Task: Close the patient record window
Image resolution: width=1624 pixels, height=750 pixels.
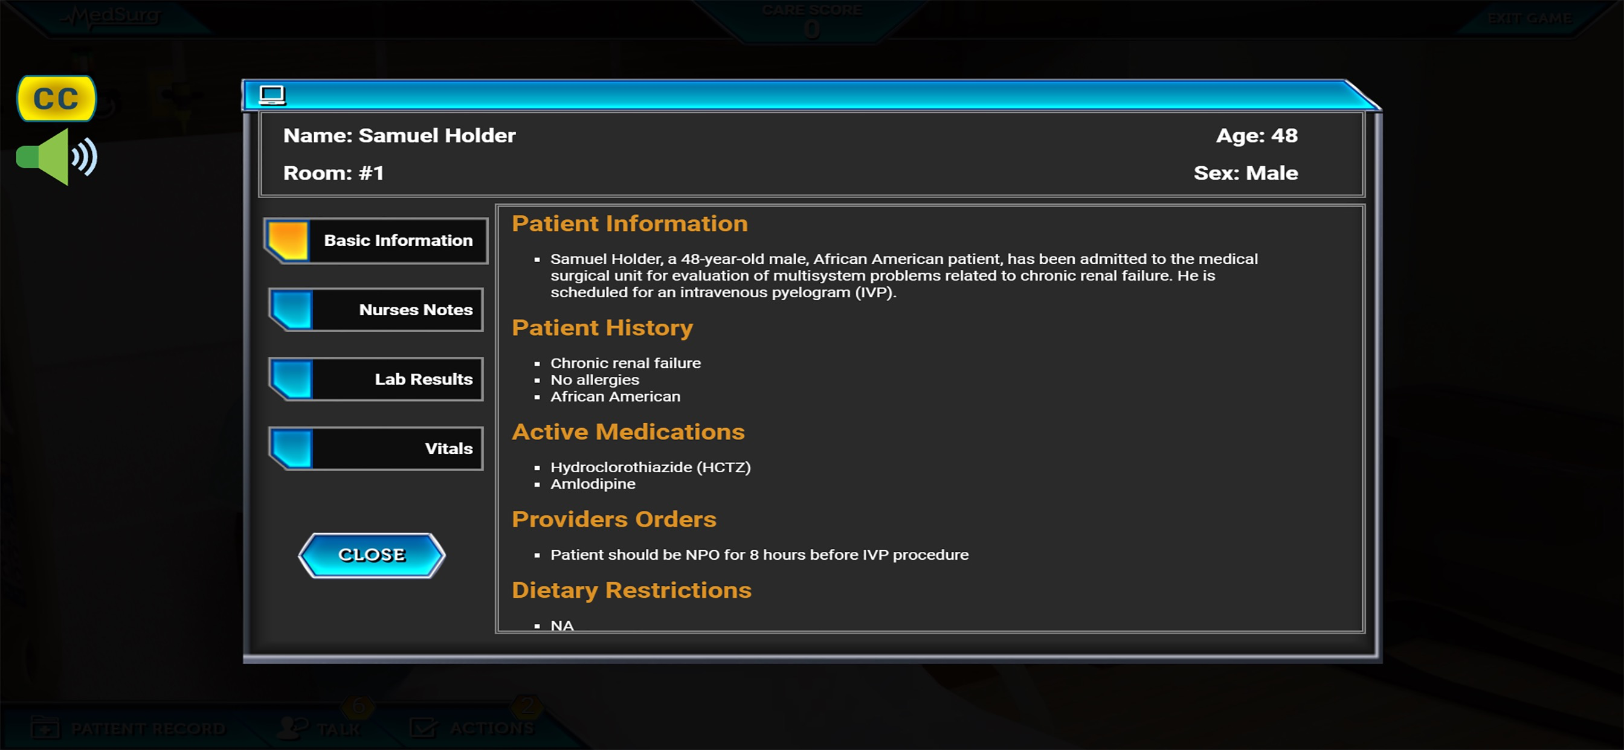Action: coord(372,554)
